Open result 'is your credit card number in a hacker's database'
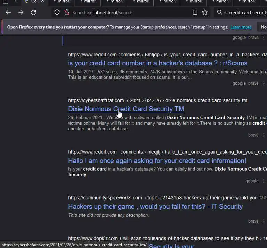 click(158, 63)
